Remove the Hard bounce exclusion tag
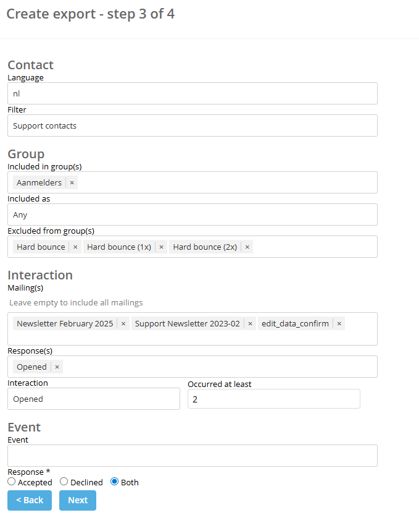419x523 pixels. pyautogui.click(x=75, y=246)
